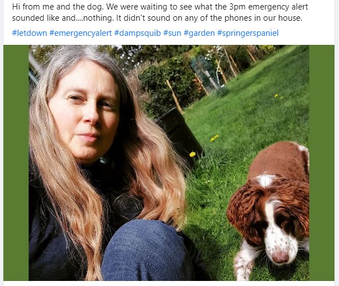The width and height of the screenshot is (339, 286).
Task: Open the #emergencyalert hashtag link
Action: point(80,33)
